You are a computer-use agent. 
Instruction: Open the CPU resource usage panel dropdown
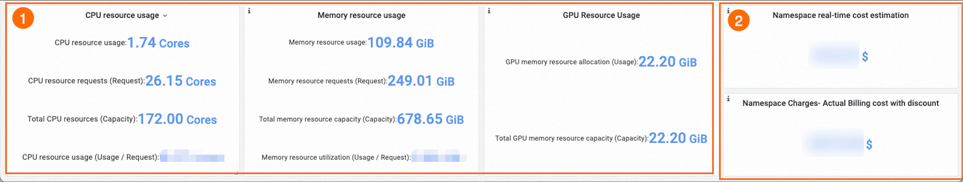[165, 16]
